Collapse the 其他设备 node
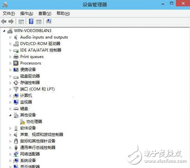 coord(10,115)
